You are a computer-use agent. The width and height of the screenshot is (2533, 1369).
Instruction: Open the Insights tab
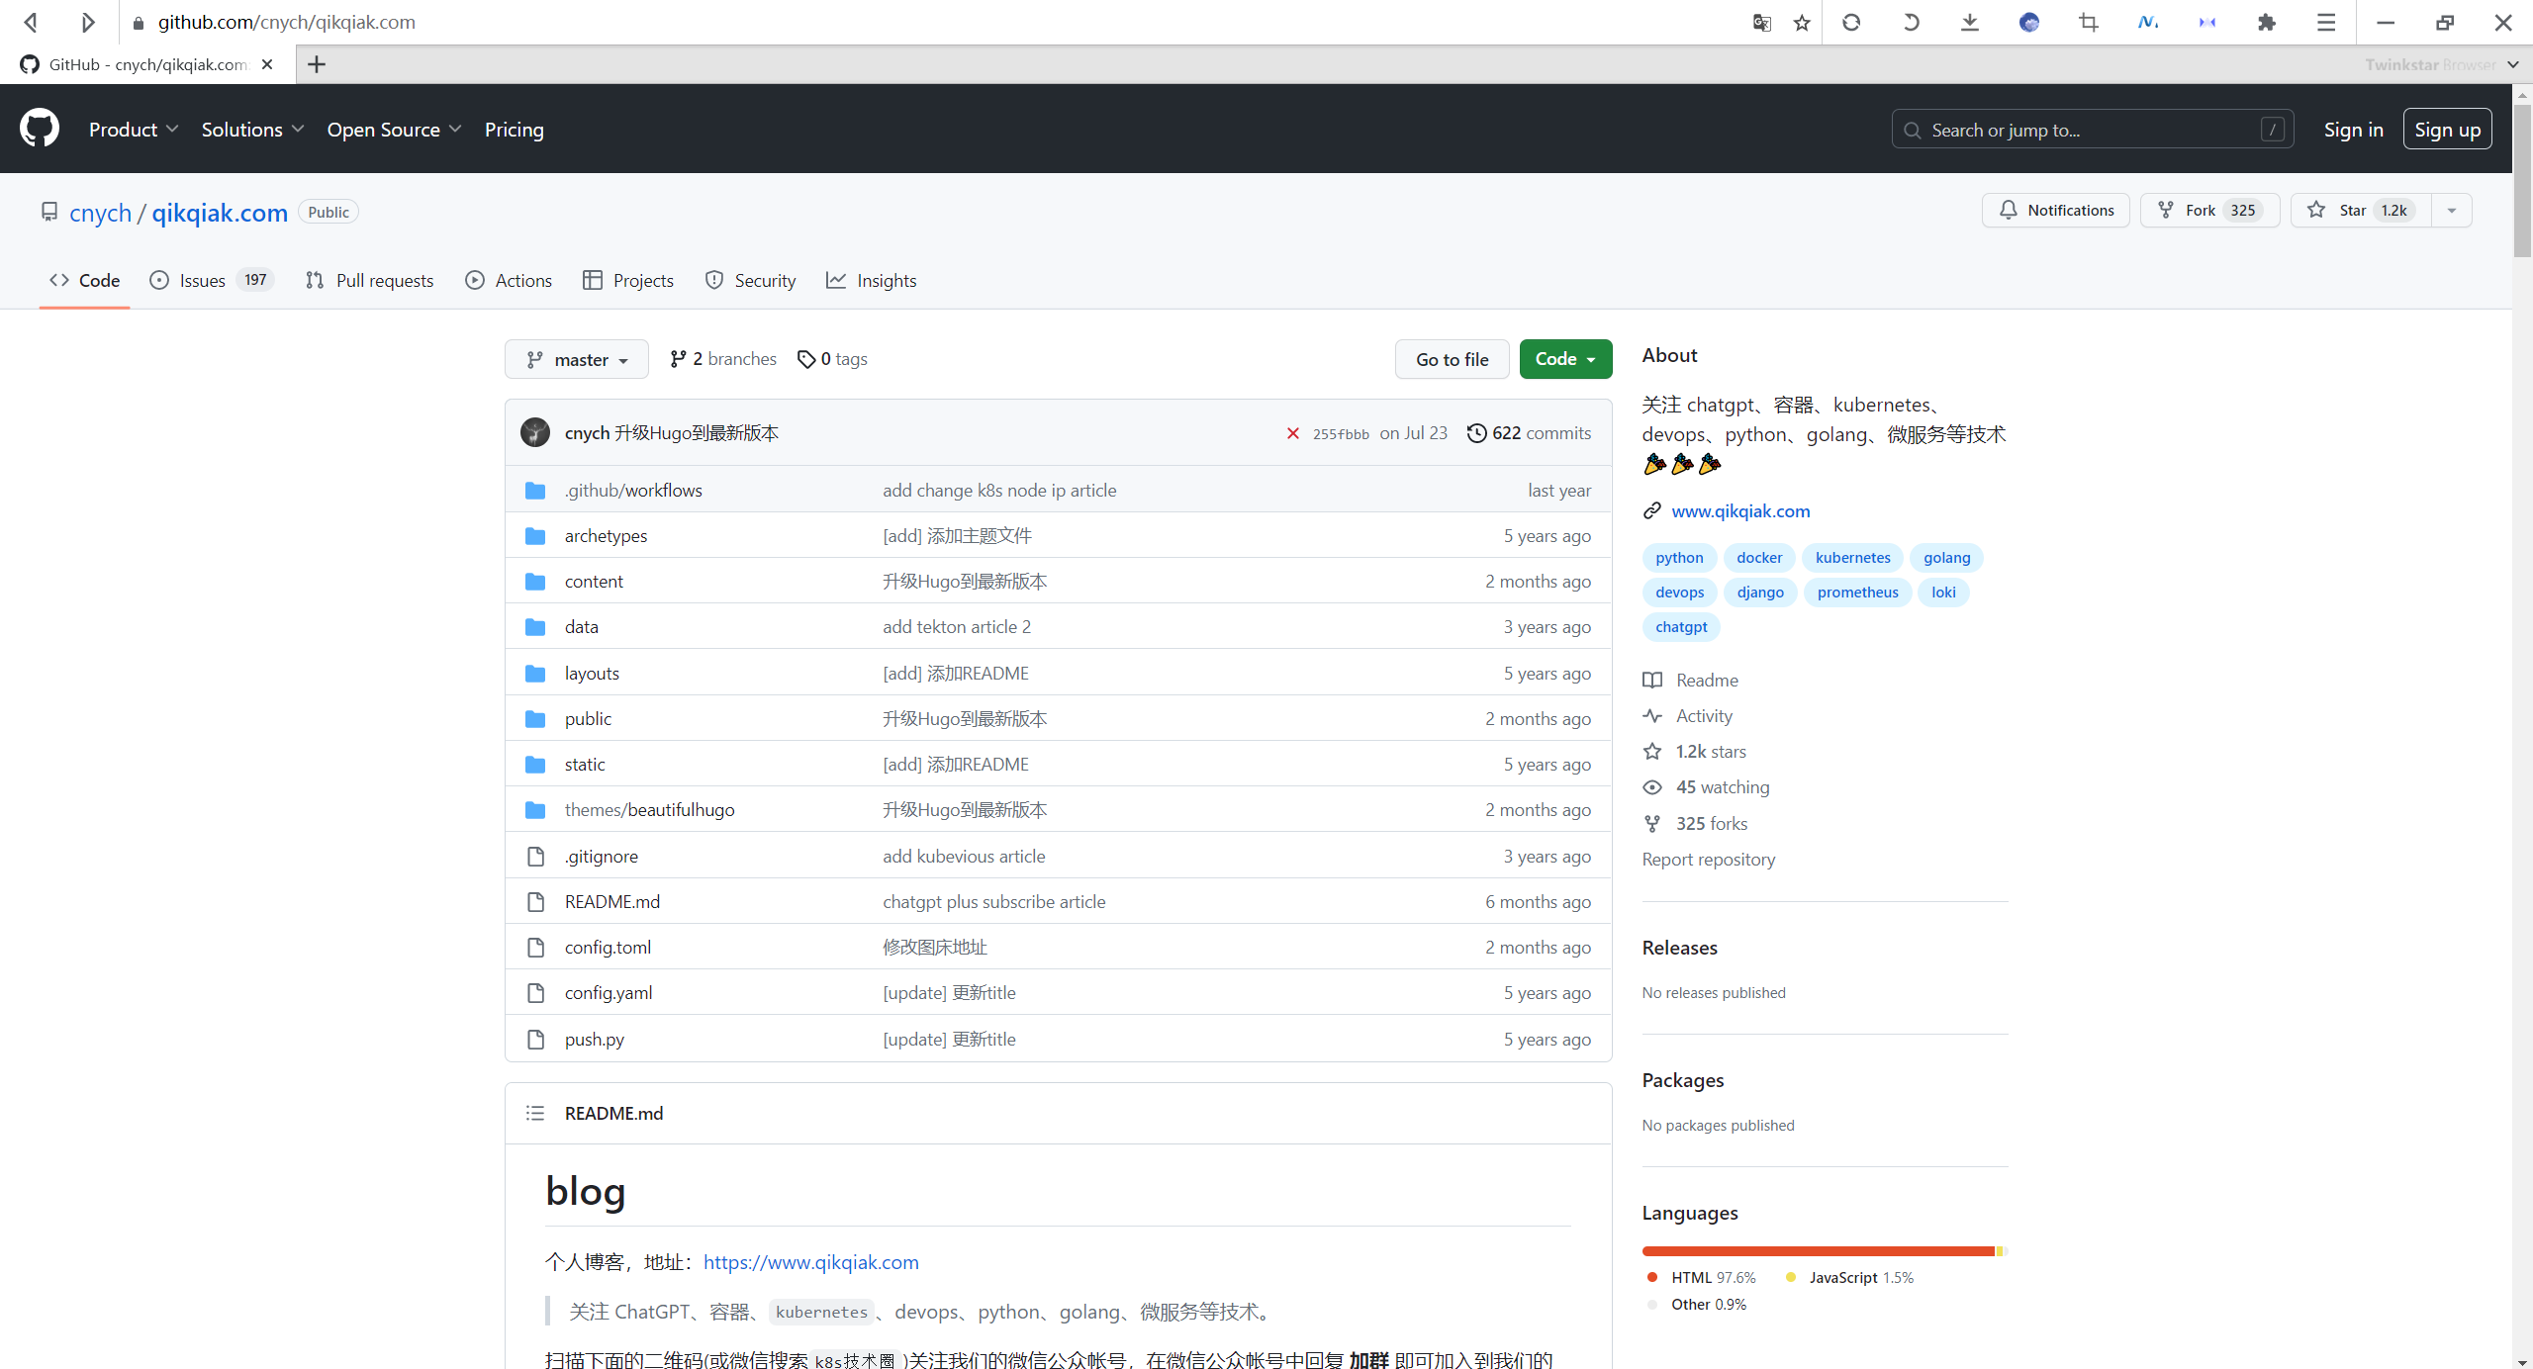click(x=872, y=280)
